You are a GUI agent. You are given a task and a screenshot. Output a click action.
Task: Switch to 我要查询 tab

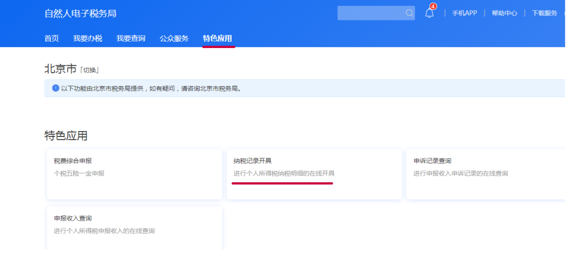pyautogui.click(x=131, y=39)
